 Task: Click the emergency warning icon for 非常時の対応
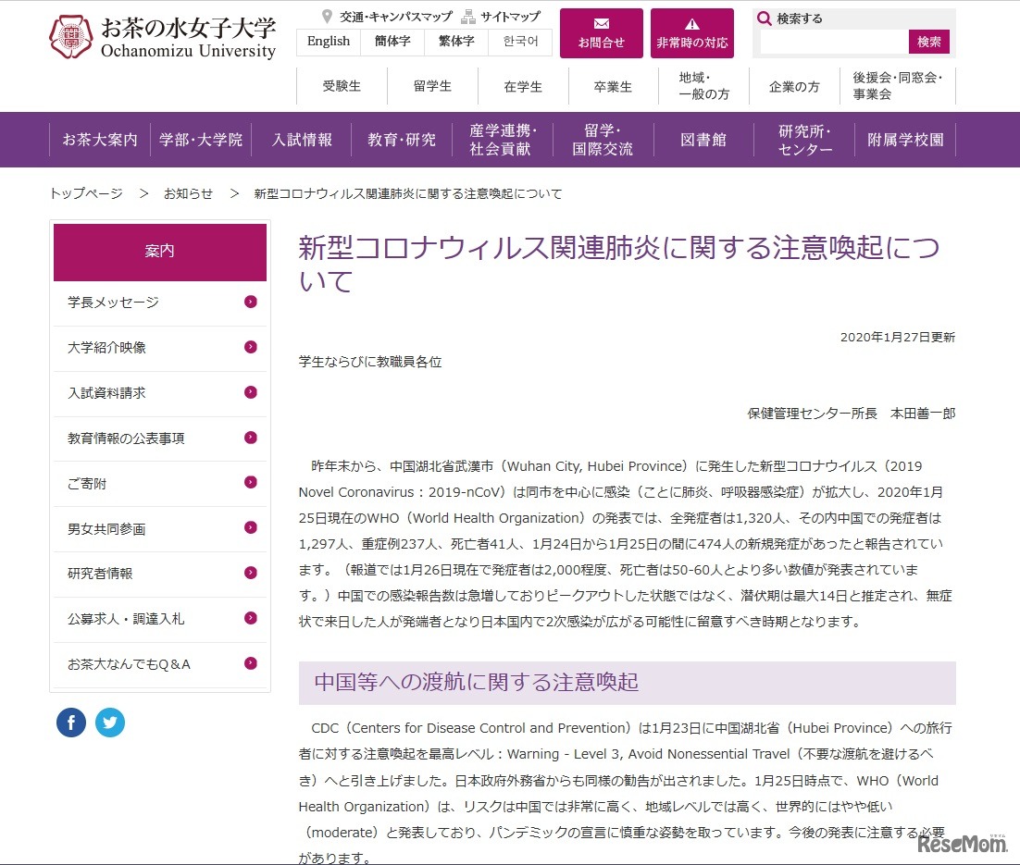(x=691, y=25)
